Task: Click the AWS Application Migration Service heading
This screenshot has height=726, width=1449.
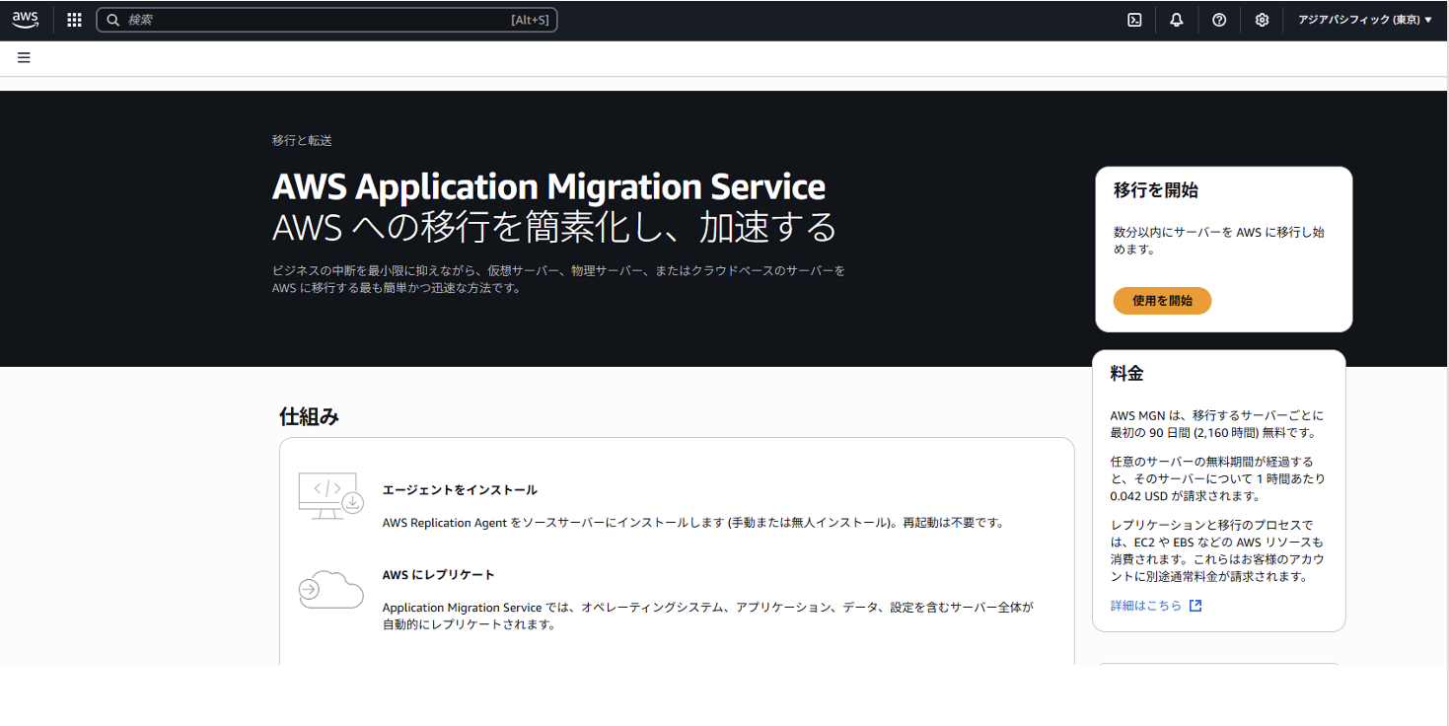Action: click(x=548, y=186)
